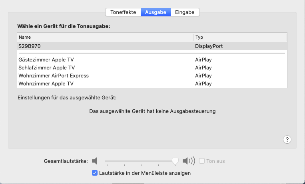Click the Gesamtlautstärke slider knob
Viewport: 305px width, 184px height.
pyautogui.click(x=175, y=161)
